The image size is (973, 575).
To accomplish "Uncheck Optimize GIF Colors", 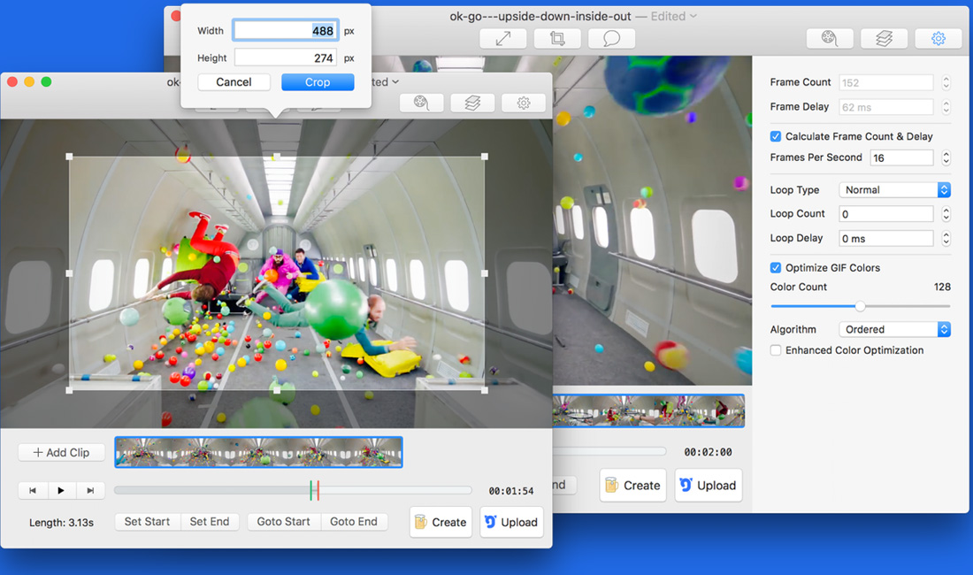I will pyautogui.click(x=776, y=267).
